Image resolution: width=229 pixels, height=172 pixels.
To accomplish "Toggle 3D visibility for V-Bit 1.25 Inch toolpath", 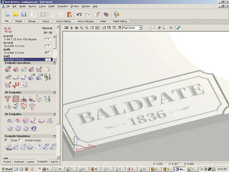I will [x=49, y=39].
